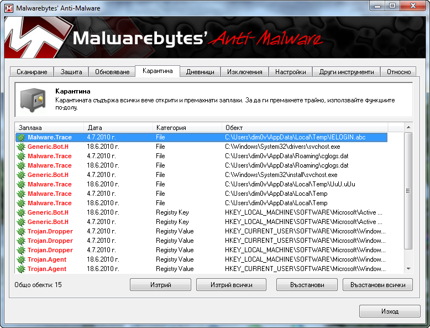Click the quarantine safe icon

tap(33, 100)
